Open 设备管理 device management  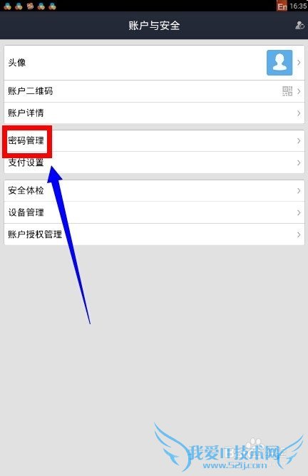tap(154, 212)
